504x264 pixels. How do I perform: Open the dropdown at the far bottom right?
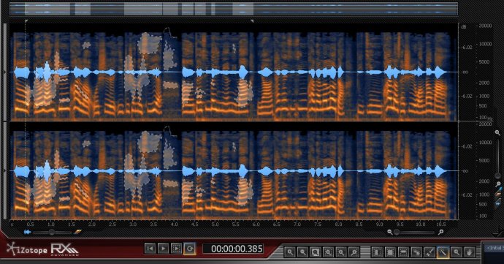point(494,248)
